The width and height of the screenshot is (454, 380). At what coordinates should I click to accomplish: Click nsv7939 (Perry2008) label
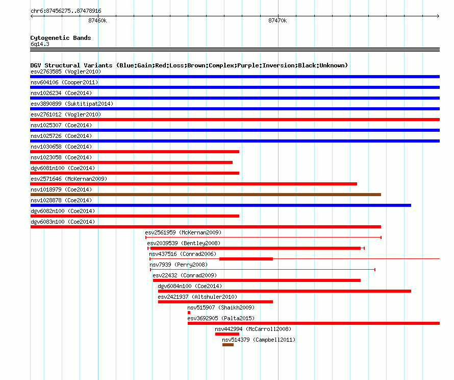pyautogui.click(x=179, y=265)
